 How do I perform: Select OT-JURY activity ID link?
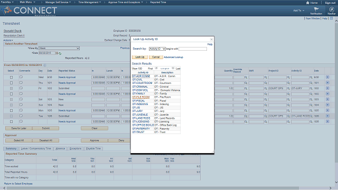tap(137, 111)
